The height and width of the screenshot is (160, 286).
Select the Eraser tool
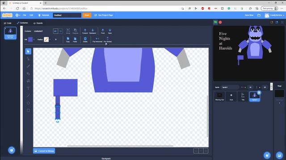[28, 74]
